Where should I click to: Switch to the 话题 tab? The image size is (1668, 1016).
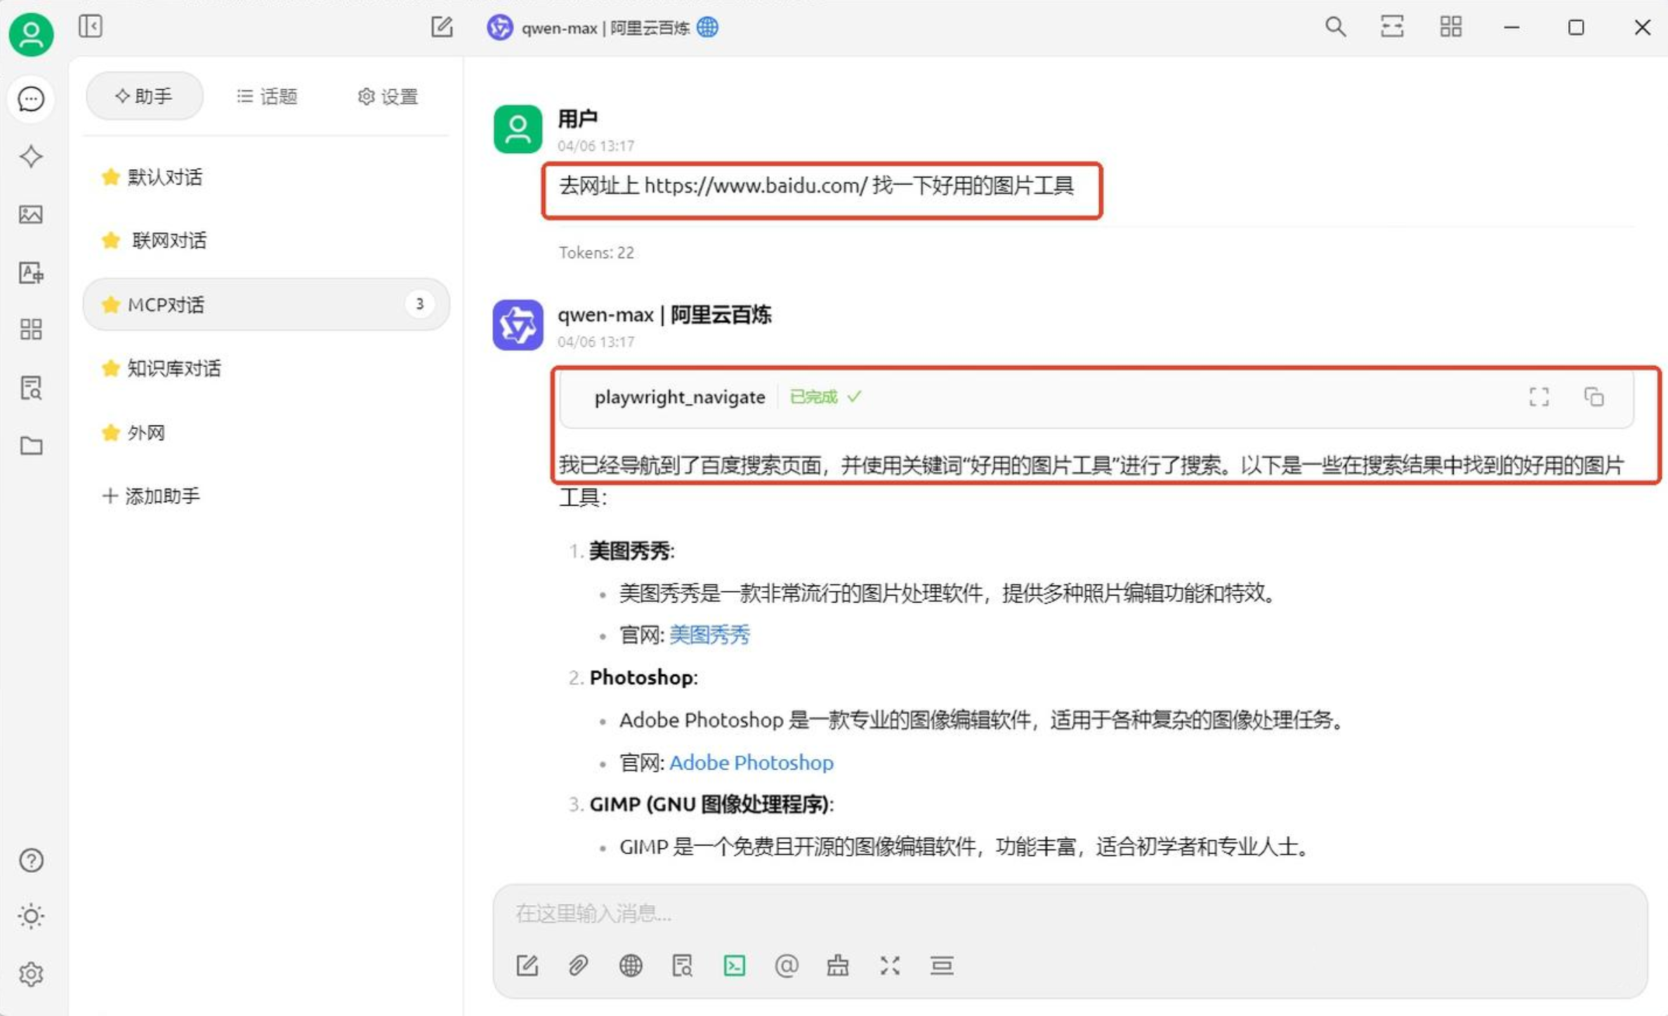268,96
